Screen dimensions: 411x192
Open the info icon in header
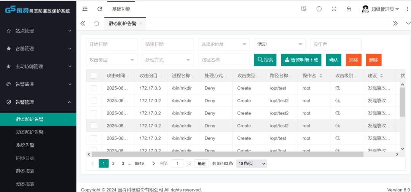[319, 9]
